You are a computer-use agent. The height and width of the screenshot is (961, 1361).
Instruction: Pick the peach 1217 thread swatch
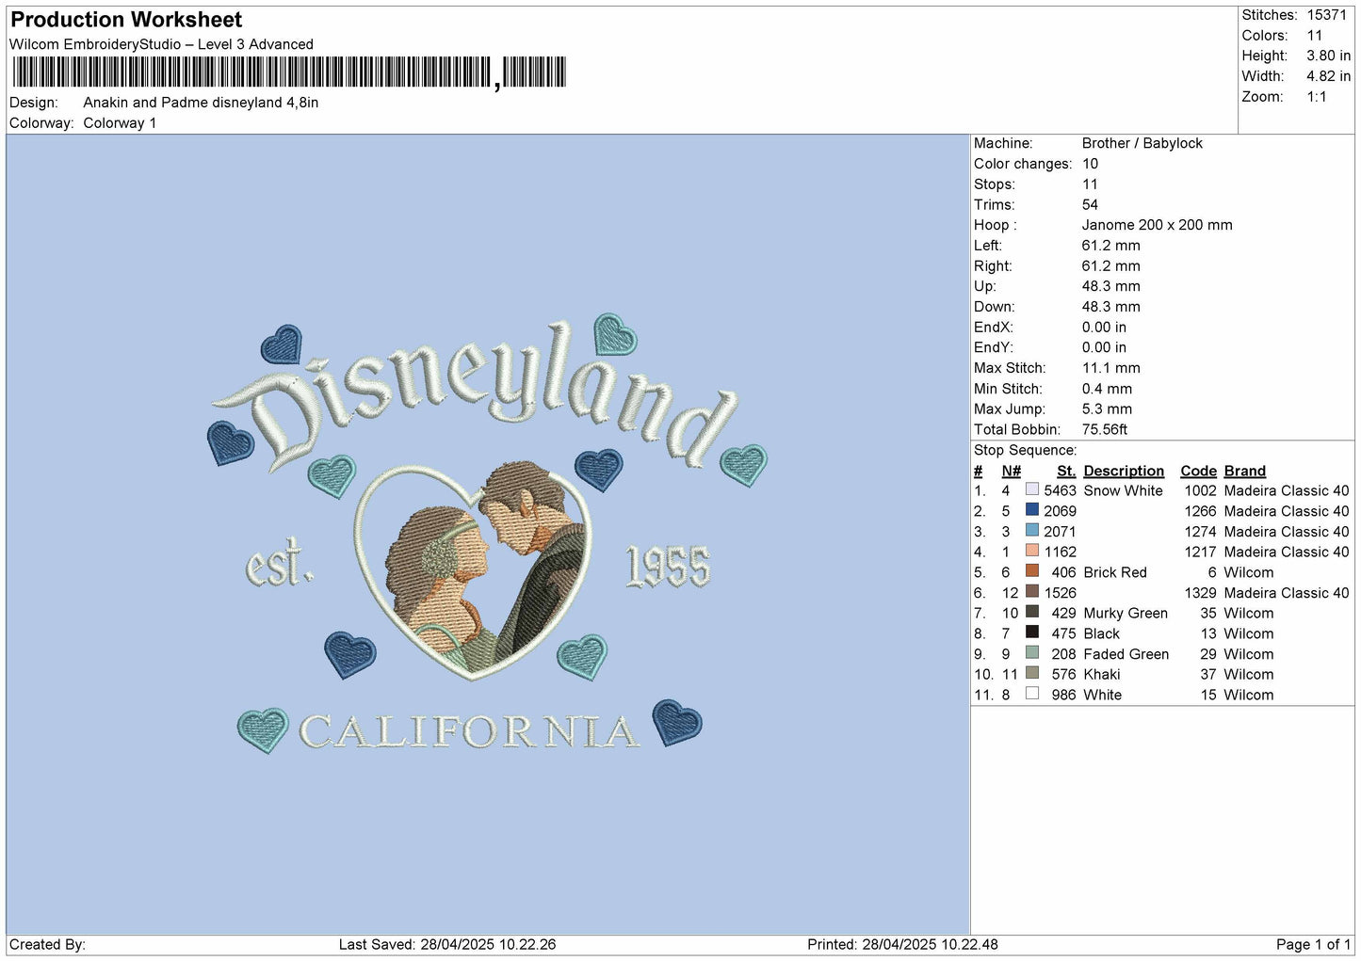(1032, 551)
